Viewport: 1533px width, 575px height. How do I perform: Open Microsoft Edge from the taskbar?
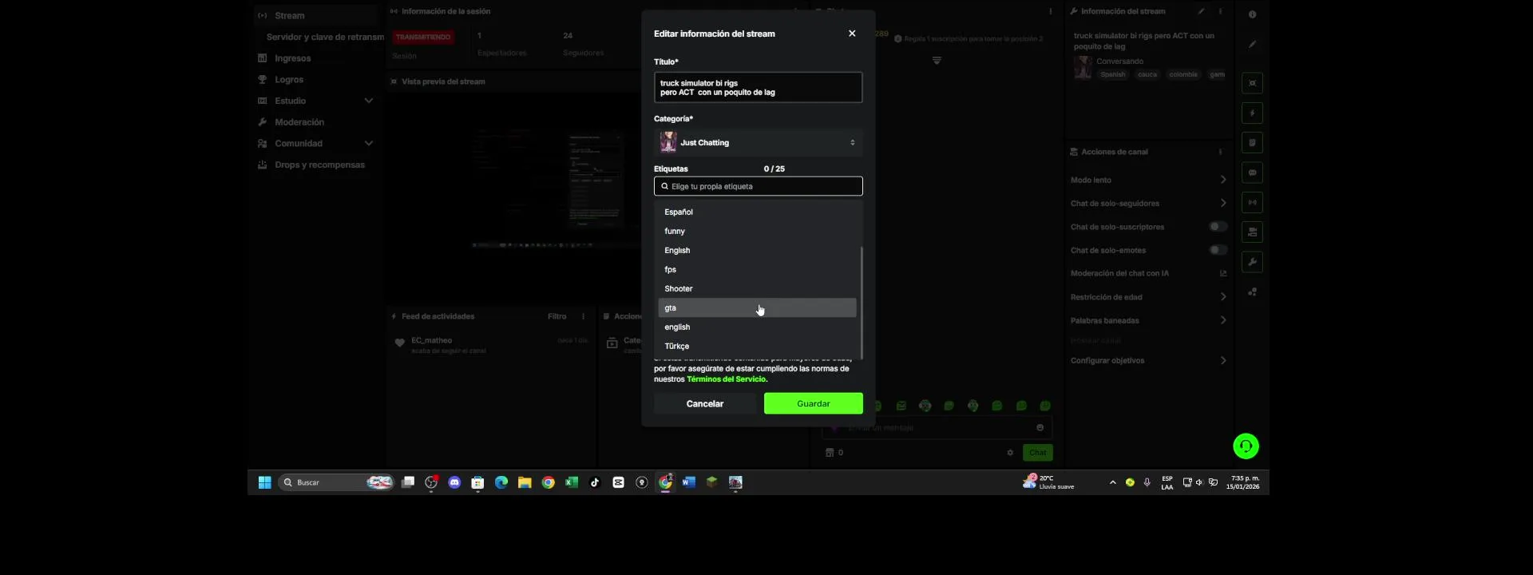pos(501,482)
